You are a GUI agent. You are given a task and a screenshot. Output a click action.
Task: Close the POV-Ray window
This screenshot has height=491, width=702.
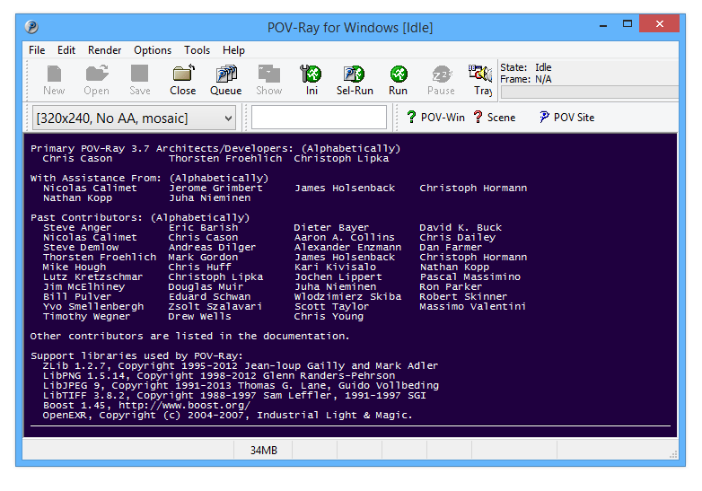click(659, 24)
